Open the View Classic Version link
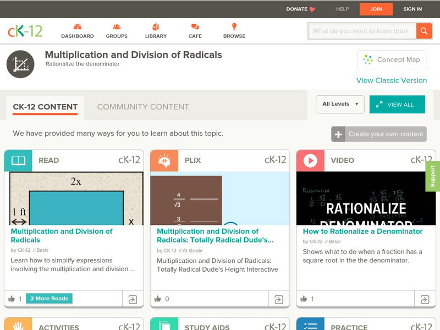 [391, 80]
